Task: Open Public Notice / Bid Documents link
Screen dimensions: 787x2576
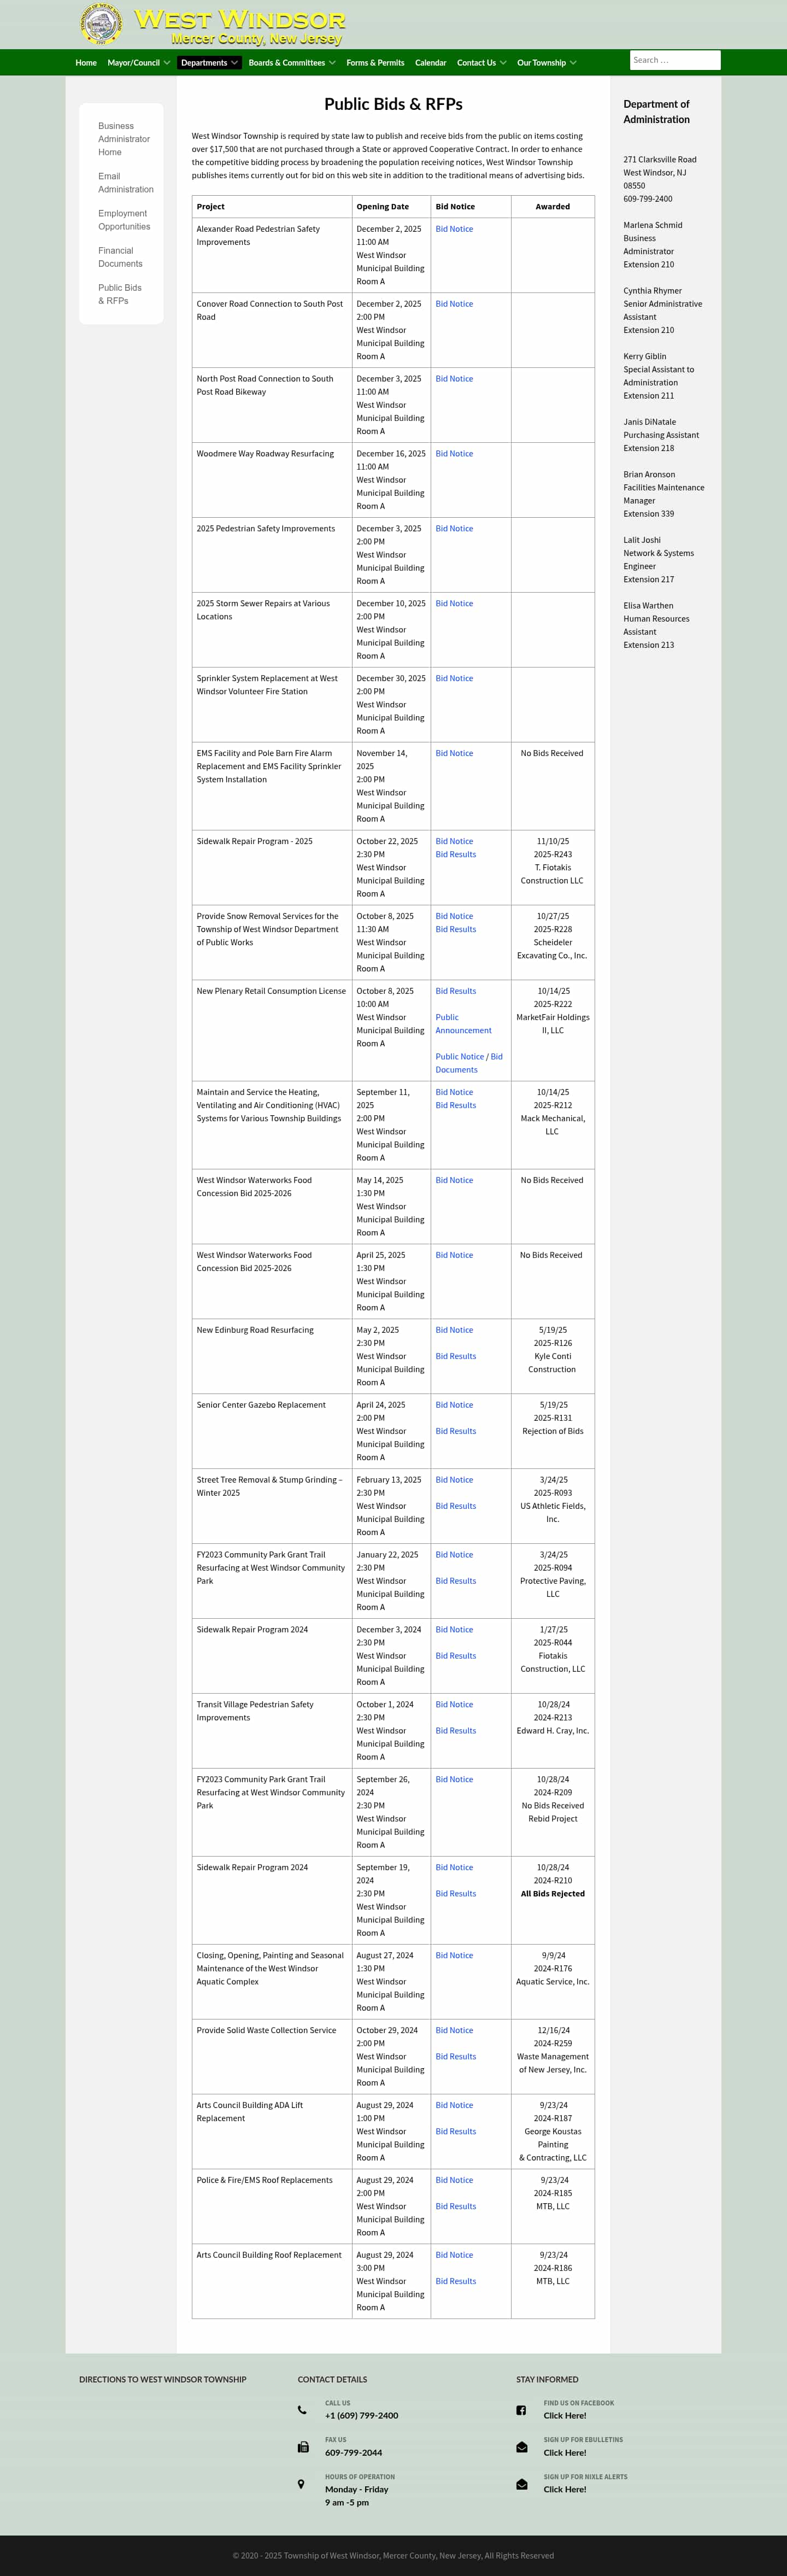Action: [x=469, y=1063]
